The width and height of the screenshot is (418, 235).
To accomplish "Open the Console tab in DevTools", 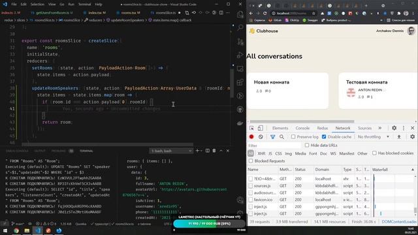I will [x=302, y=128].
